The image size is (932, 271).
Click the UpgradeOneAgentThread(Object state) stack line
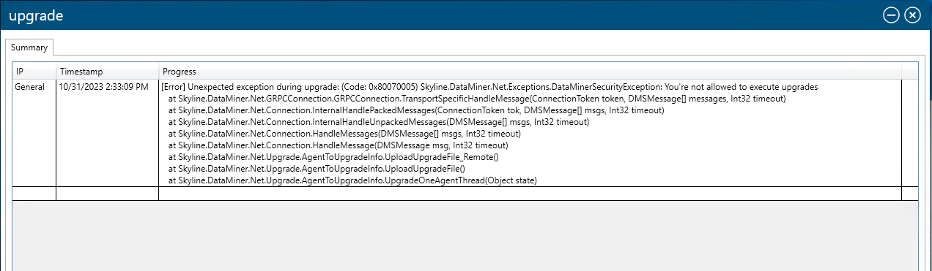[x=352, y=180]
